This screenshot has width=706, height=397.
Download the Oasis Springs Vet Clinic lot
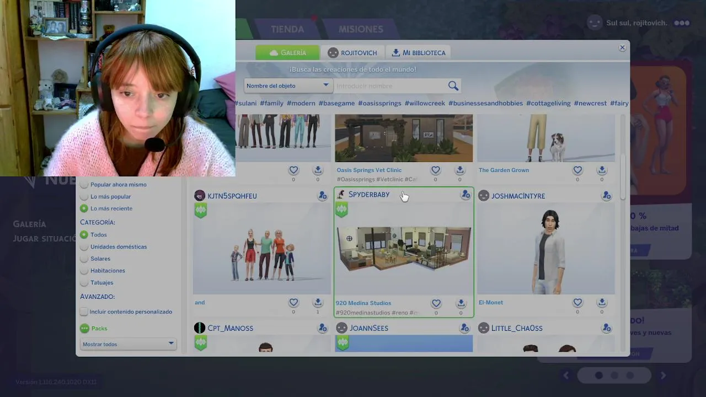tap(460, 170)
